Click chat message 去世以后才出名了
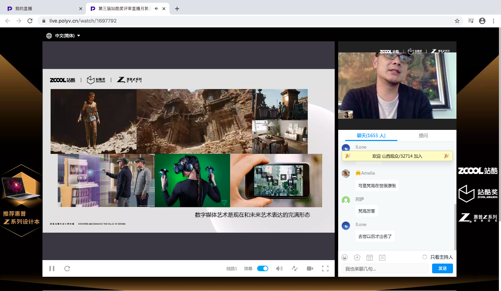Screen dimensions: 501x291 375,236
